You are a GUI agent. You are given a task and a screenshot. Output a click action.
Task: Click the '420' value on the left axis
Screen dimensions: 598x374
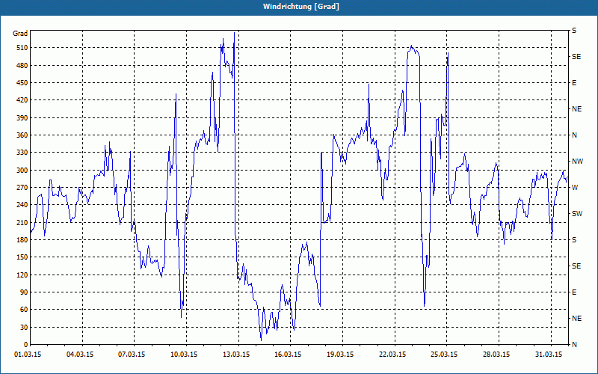(x=22, y=100)
